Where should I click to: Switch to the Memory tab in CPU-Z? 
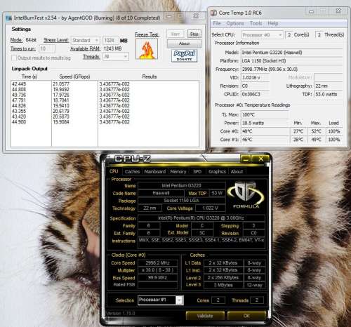coord(178,171)
